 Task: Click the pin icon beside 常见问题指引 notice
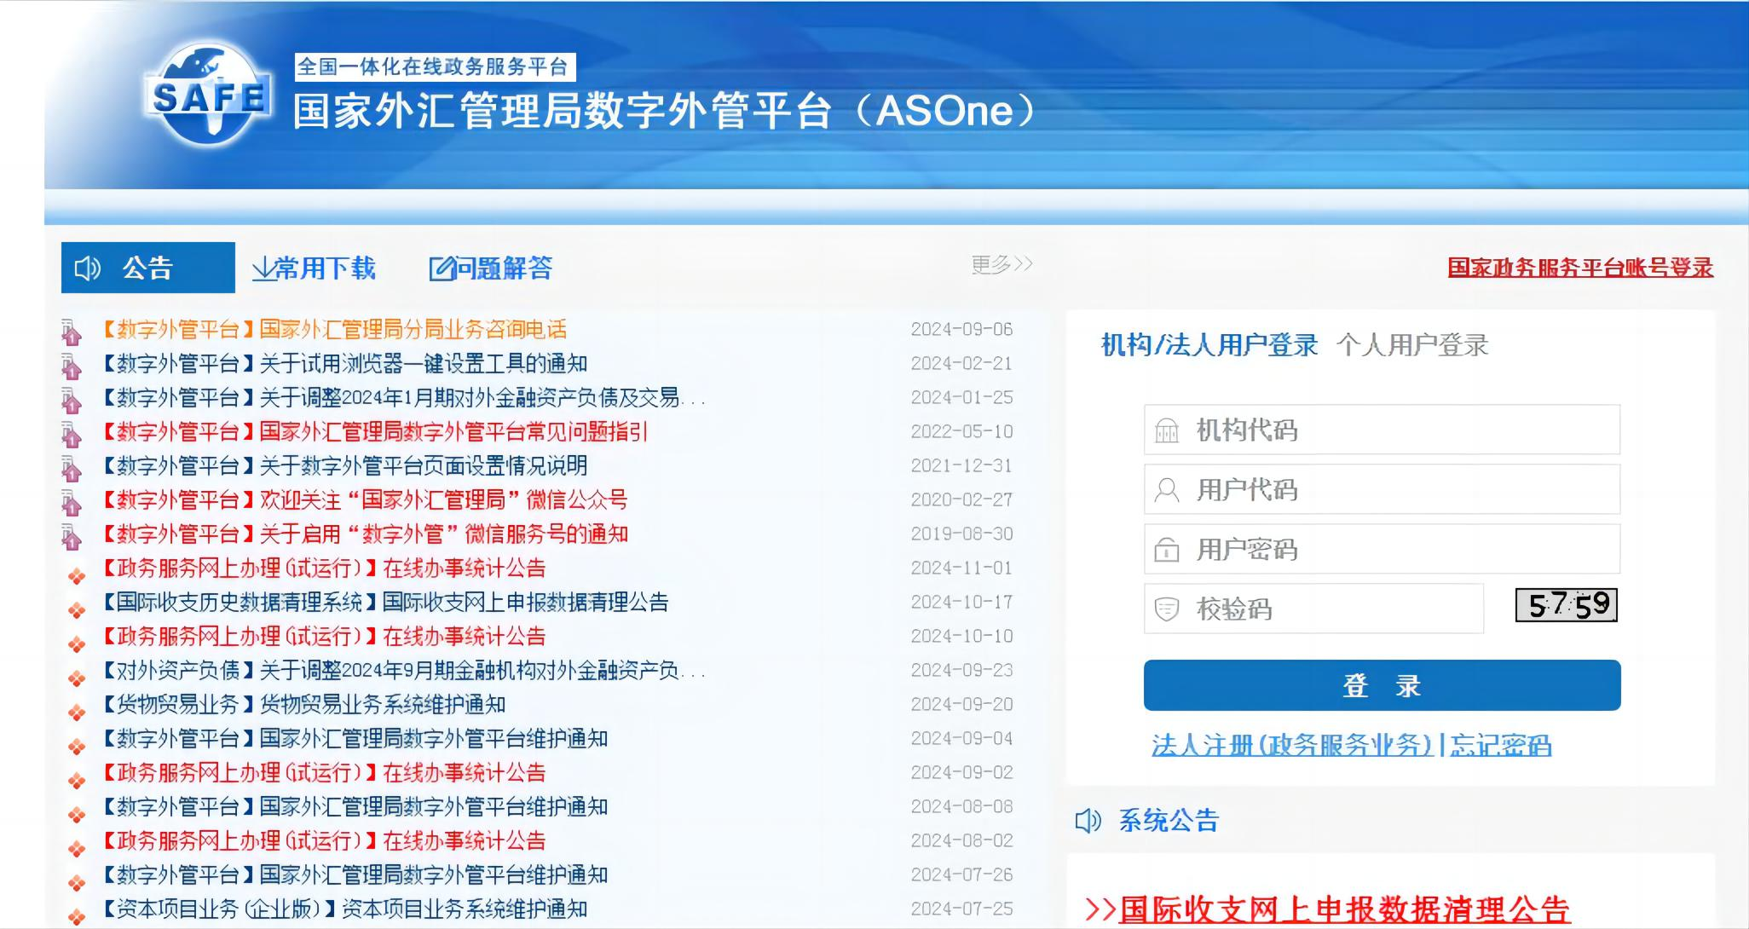(x=72, y=434)
